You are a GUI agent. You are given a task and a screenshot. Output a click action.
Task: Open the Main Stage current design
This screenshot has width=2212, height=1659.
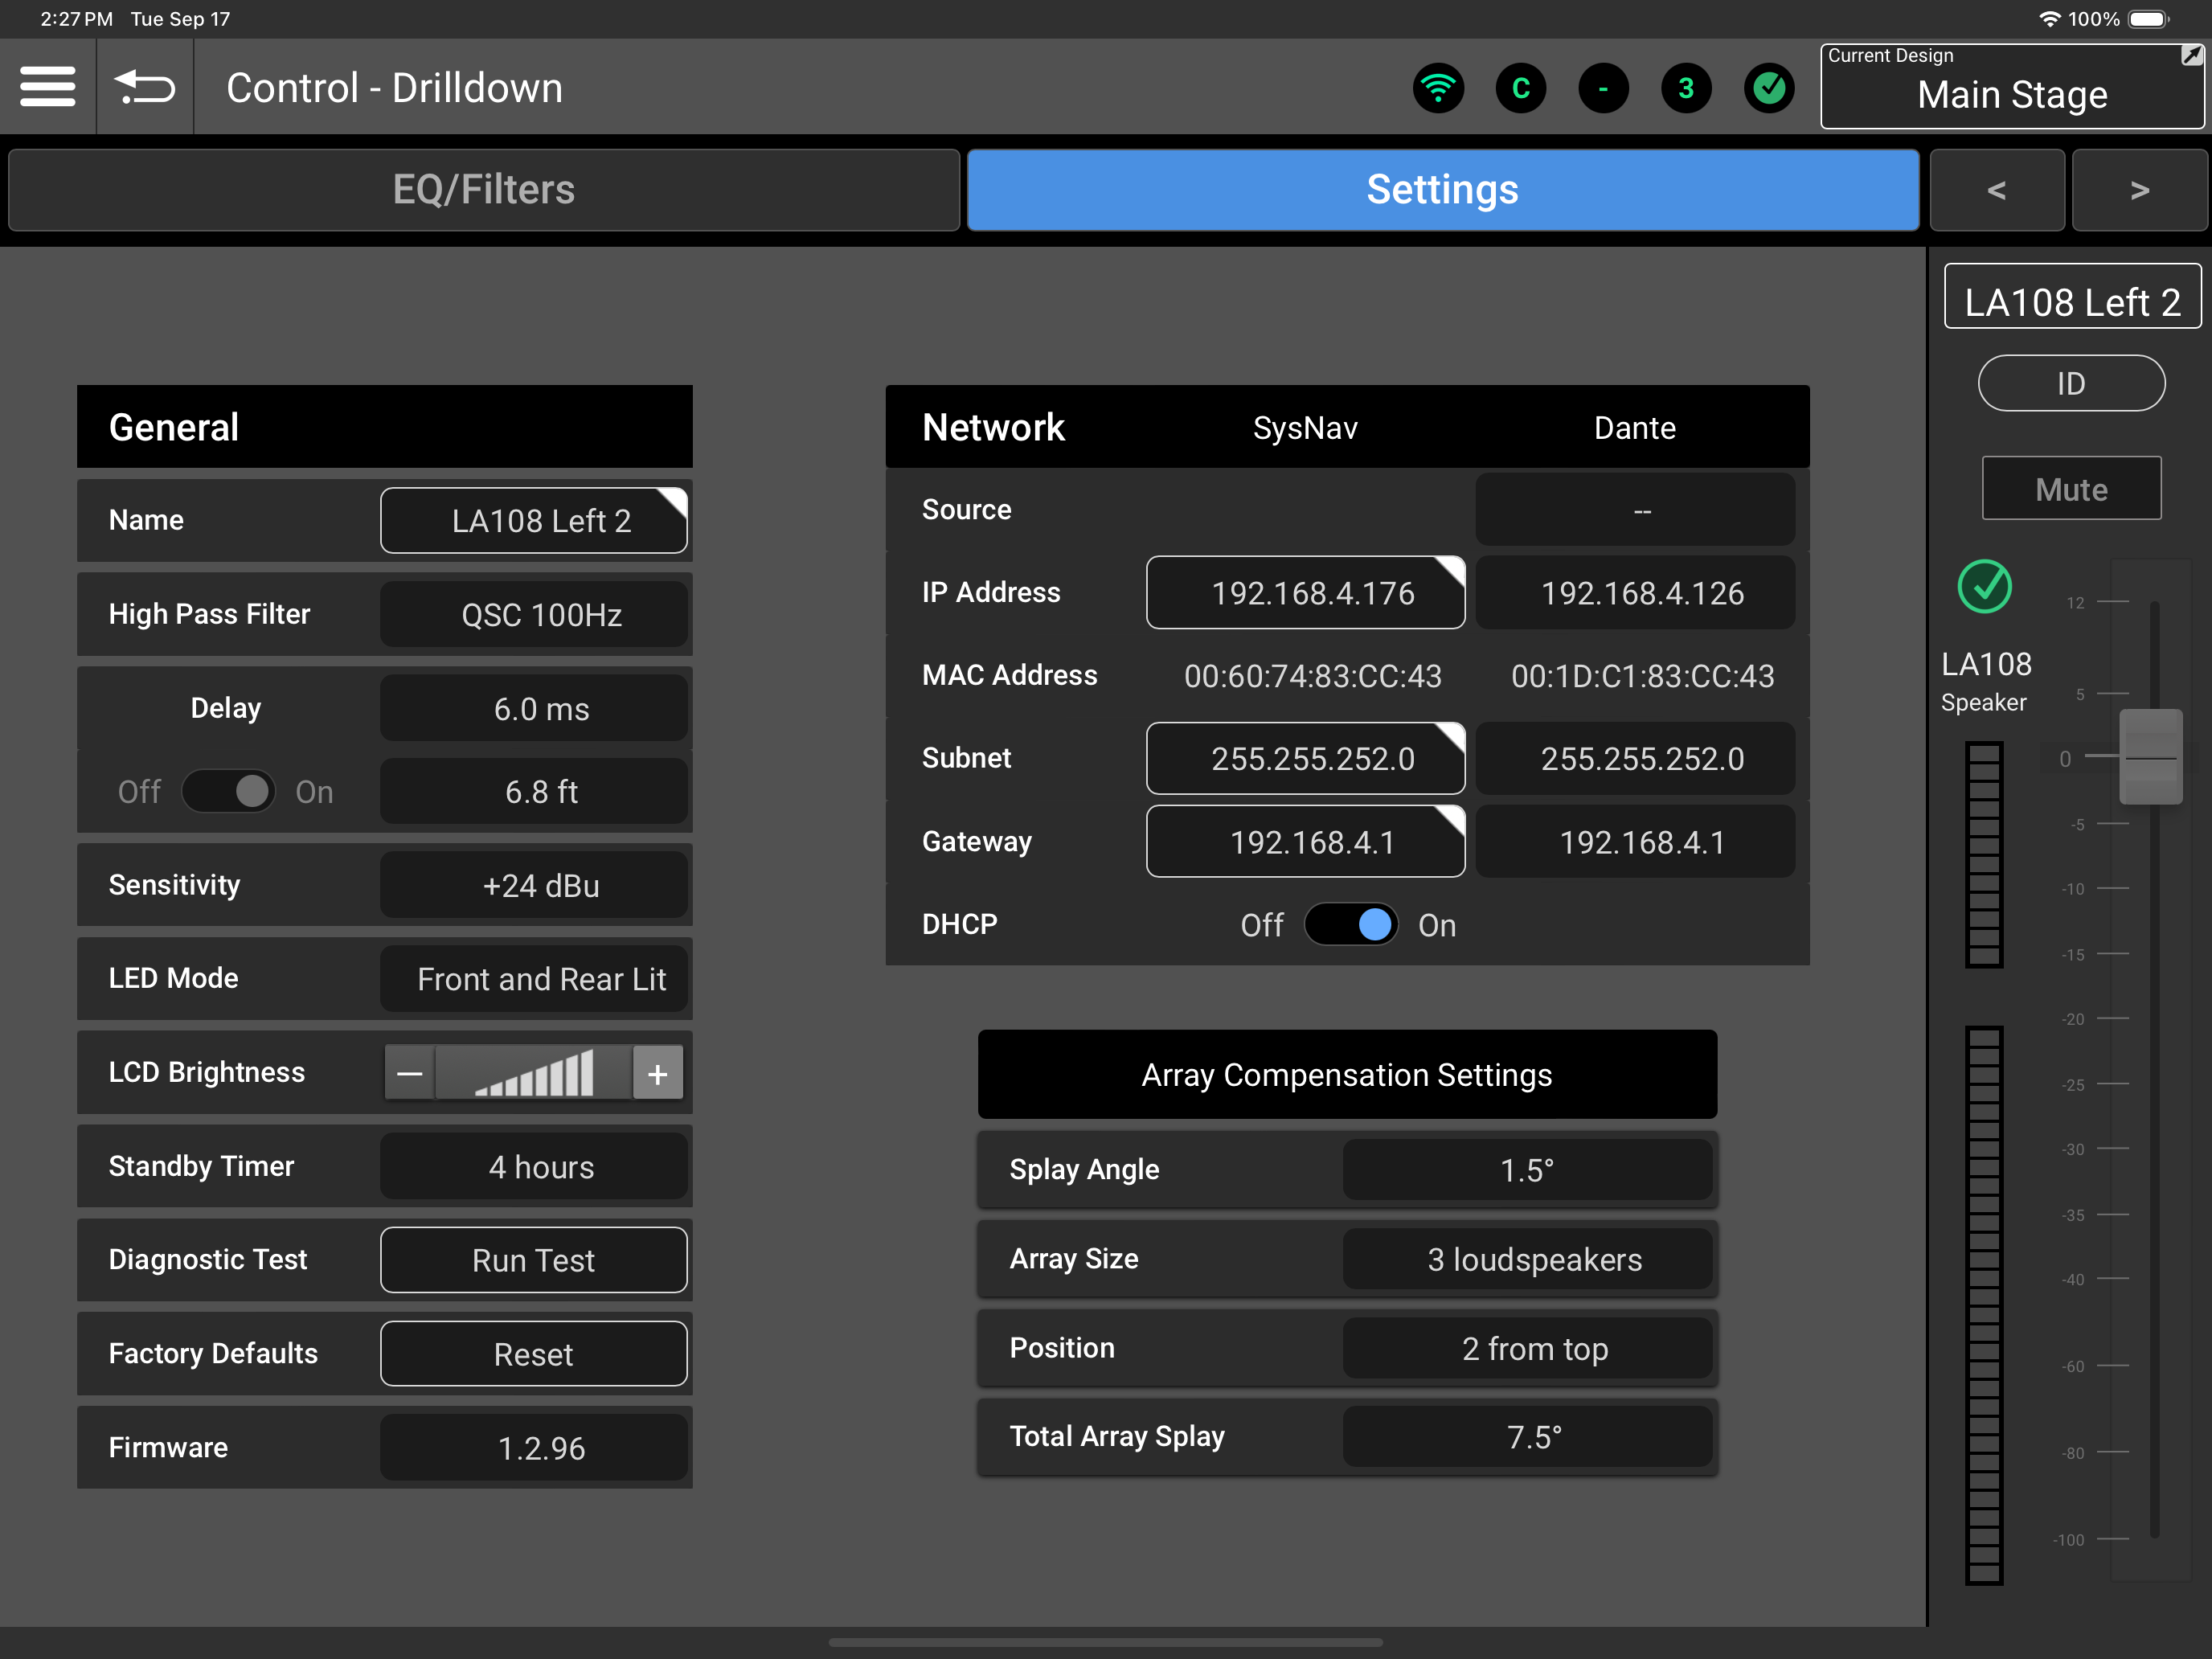click(x=2012, y=87)
